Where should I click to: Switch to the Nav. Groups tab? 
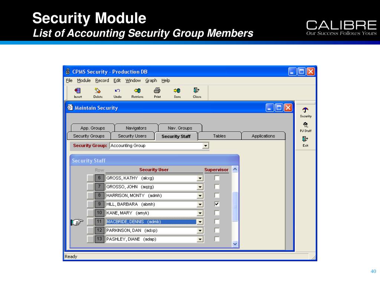point(180,128)
